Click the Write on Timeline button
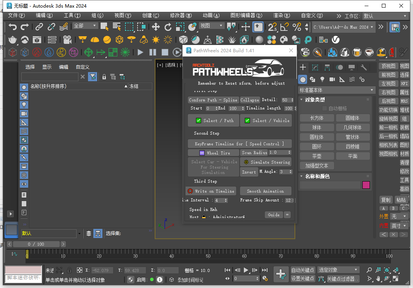413x288 pixels. pyautogui.click(x=211, y=191)
